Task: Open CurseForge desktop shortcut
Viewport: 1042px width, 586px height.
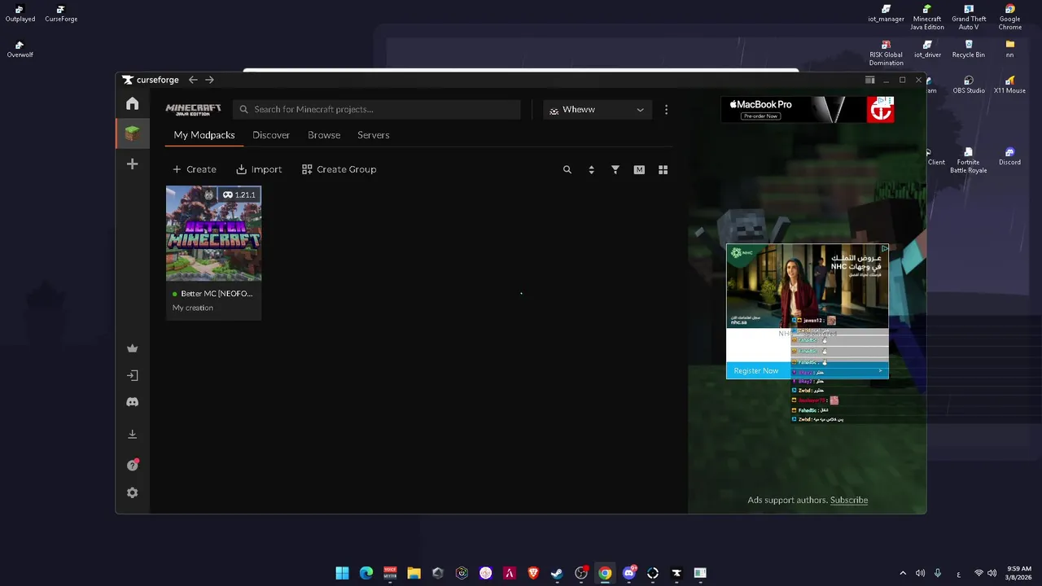Action: [x=61, y=14]
